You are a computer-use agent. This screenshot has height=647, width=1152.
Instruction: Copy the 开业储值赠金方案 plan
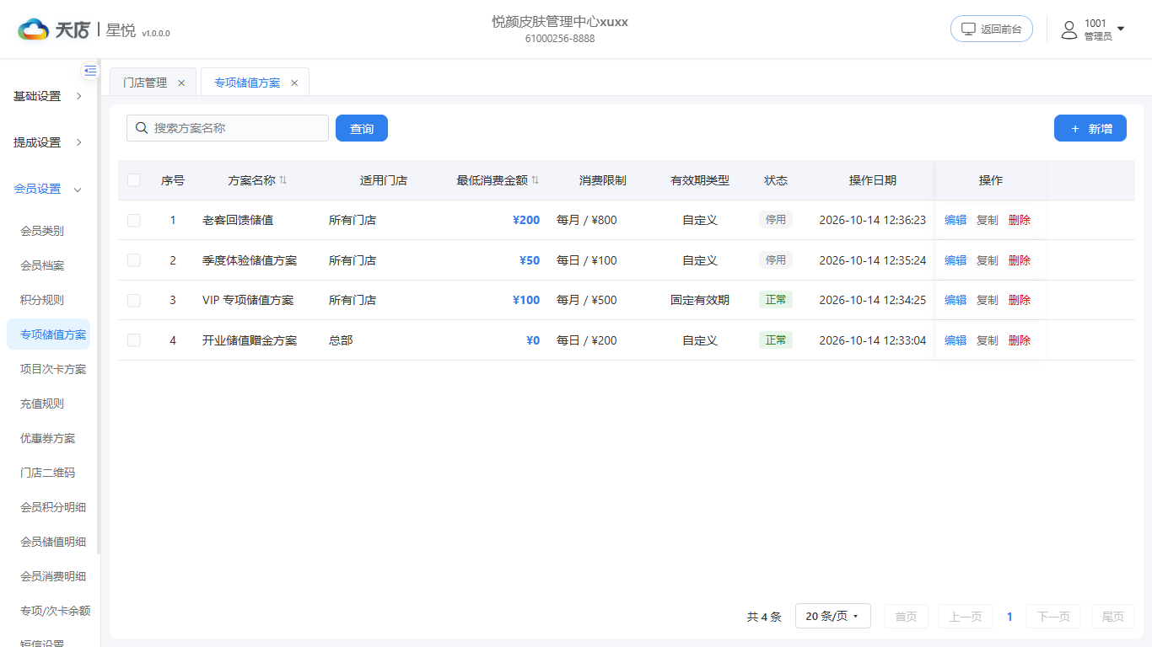click(x=988, y=340)
